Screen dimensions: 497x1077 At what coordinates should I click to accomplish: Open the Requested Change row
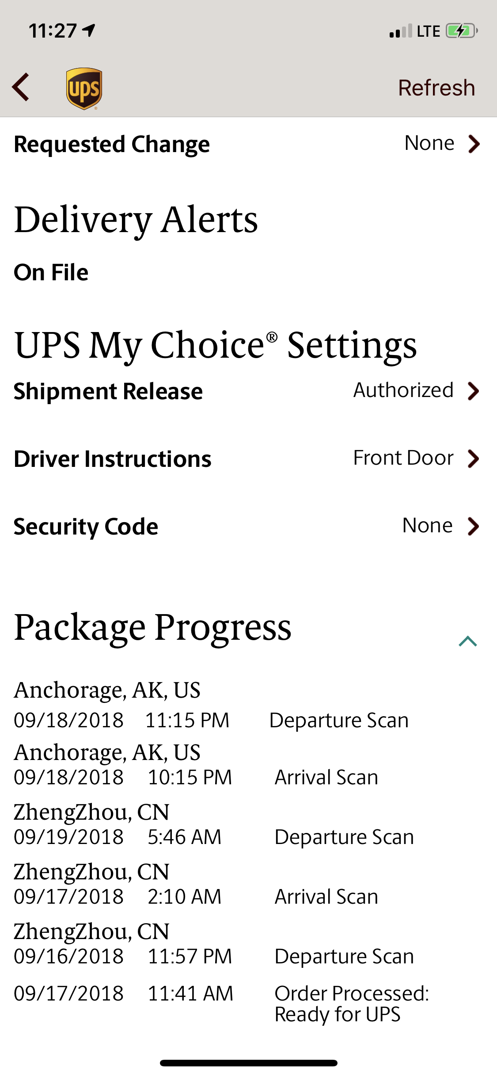tap(248, 144)
